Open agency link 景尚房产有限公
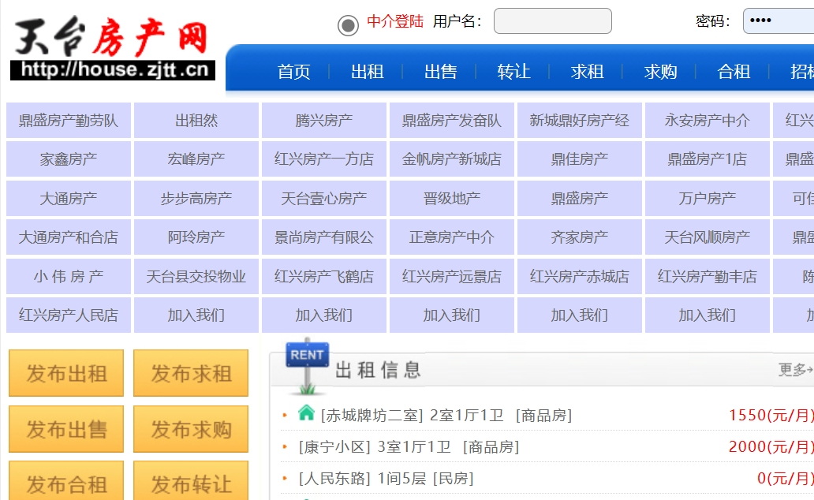 tap(324, 237)
